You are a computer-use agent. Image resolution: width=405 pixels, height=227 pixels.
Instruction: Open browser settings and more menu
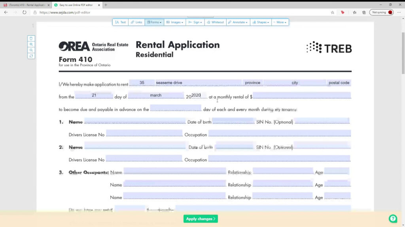(399, 12)
